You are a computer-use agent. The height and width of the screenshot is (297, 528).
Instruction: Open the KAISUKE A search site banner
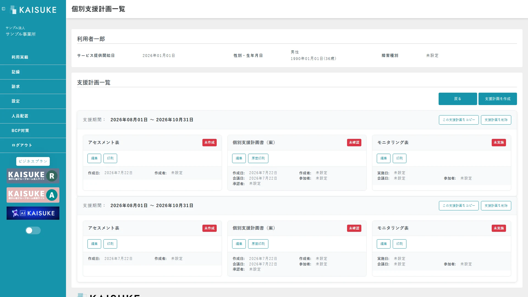tap(33, 195)
